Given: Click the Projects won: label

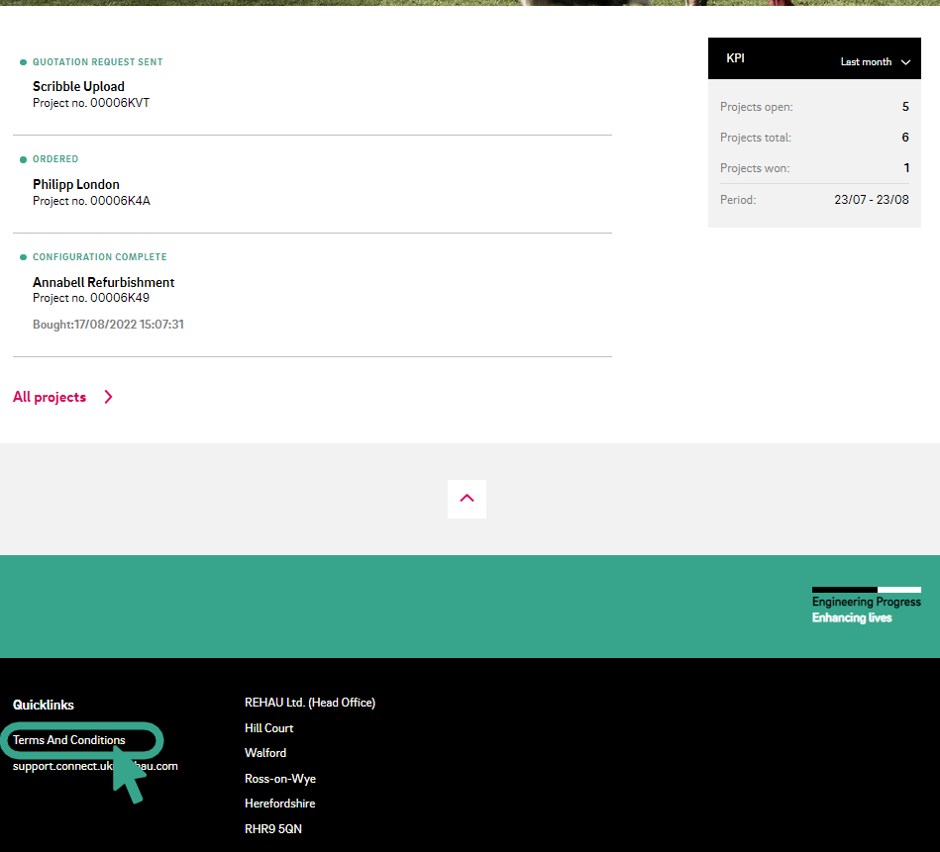Looking at the screenshot, I should click(x=755, y=168).
